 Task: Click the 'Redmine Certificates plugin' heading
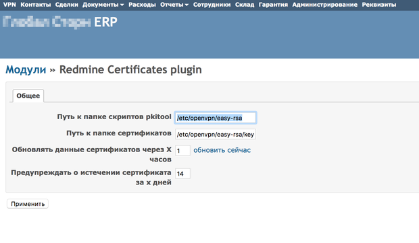[x=130, y=70]
